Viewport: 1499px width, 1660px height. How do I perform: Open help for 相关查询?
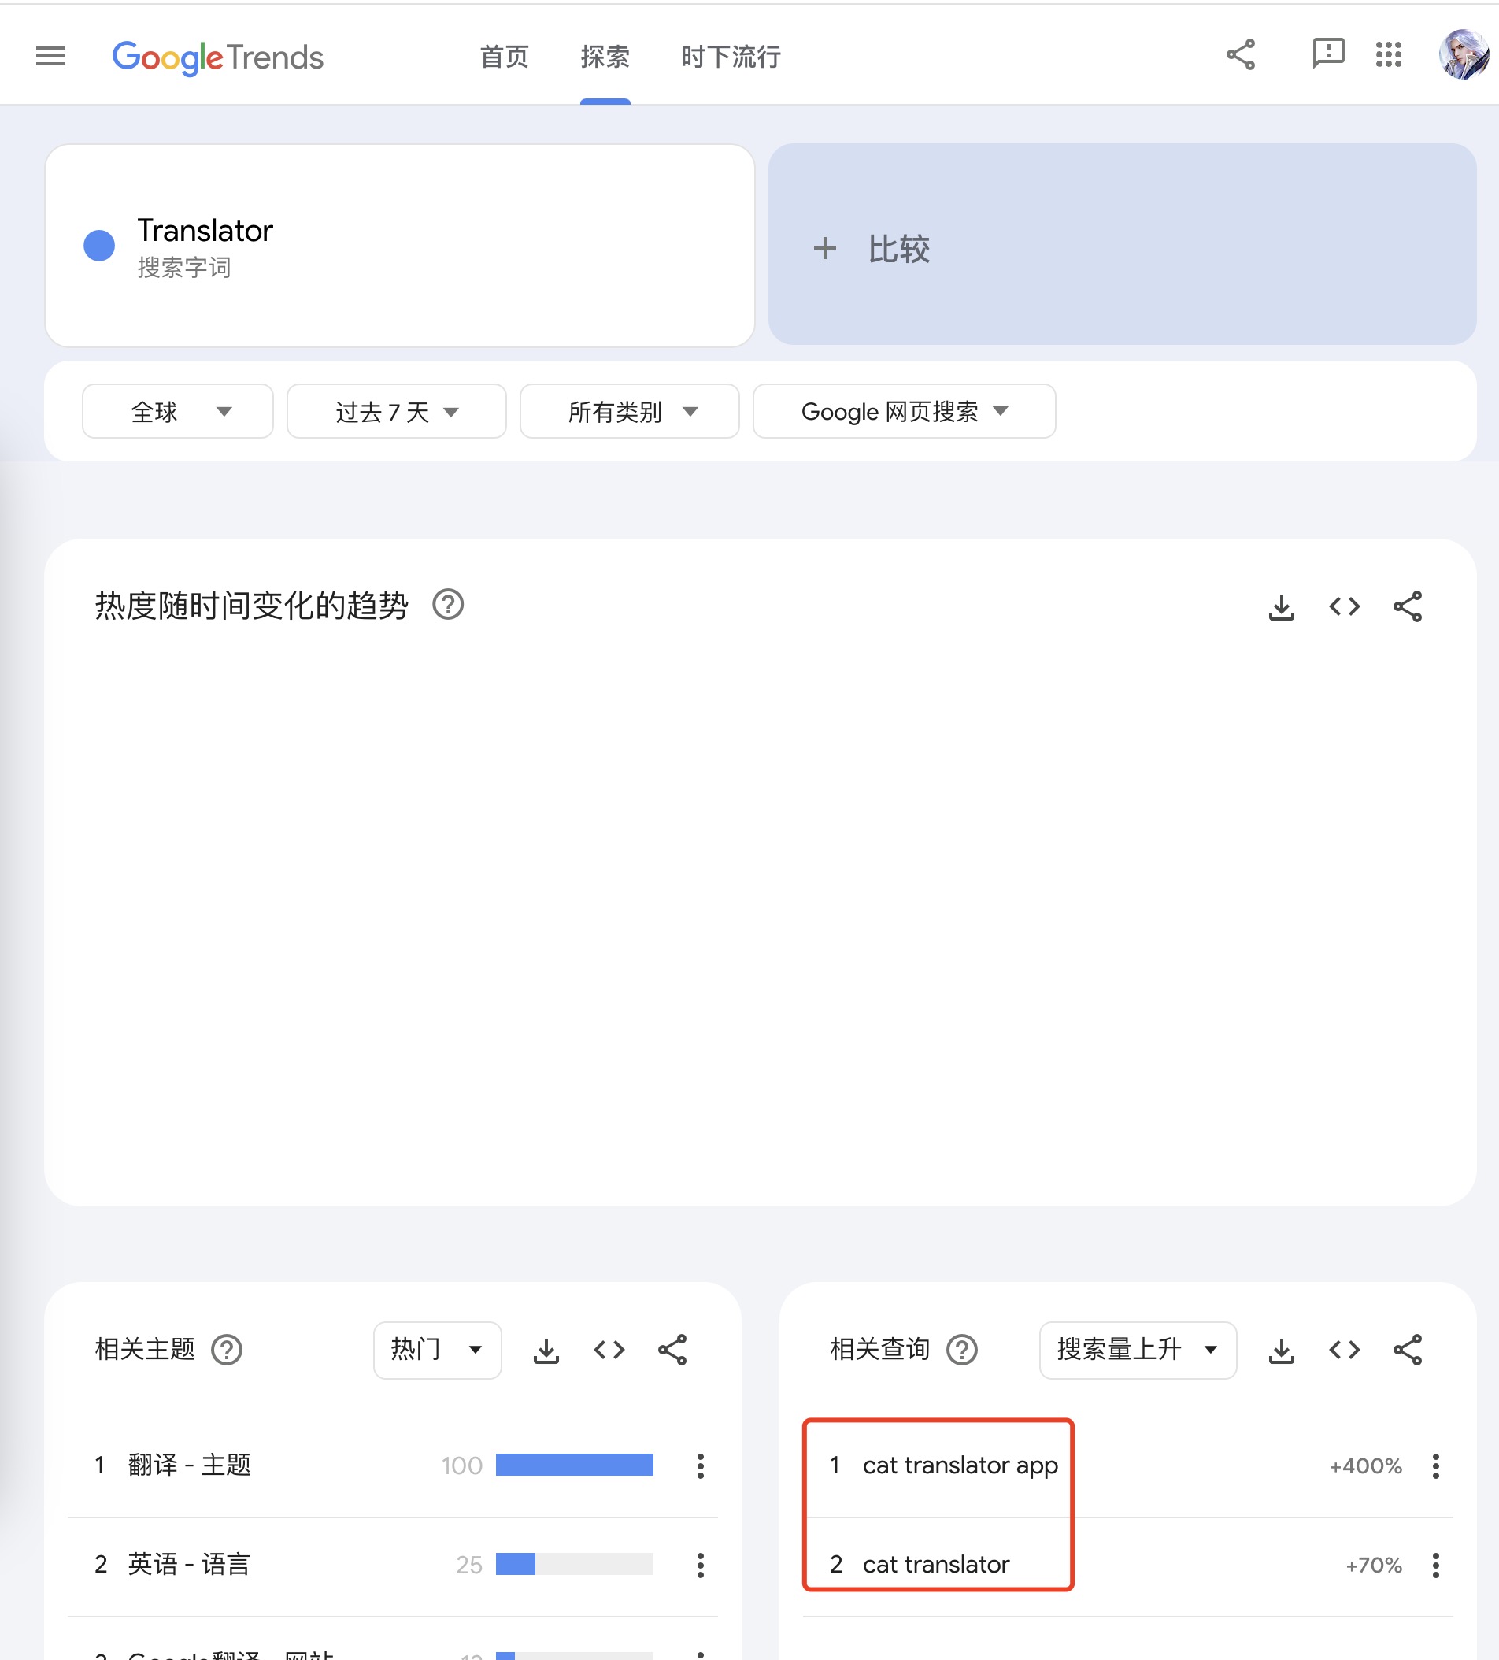tap(961, 1350)
